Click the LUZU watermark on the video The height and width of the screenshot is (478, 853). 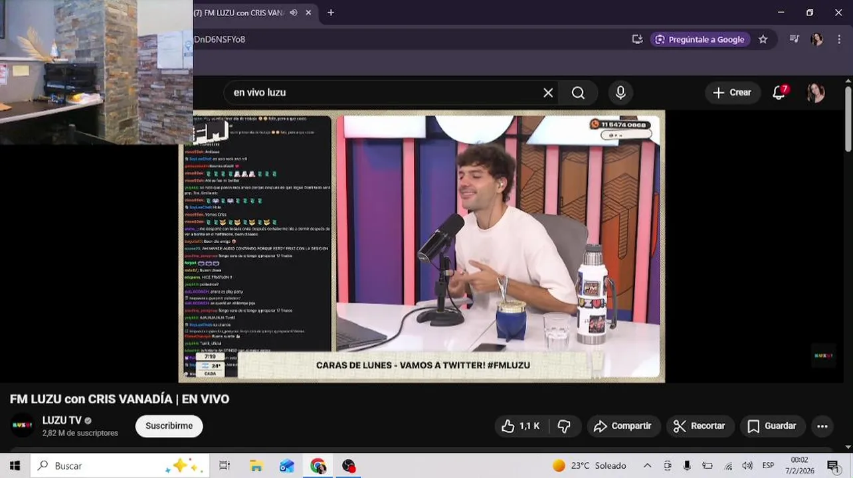pos(823,355)
